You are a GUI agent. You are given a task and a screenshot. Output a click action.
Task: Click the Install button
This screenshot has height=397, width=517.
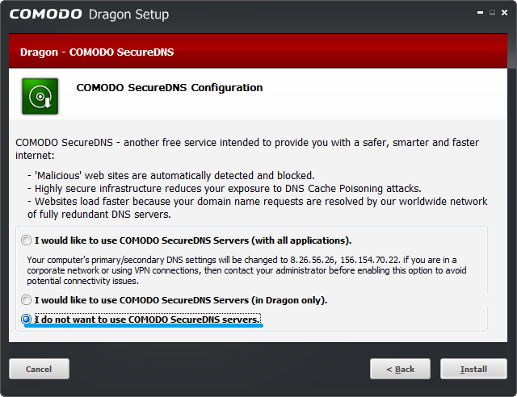(x=473, y=369)
